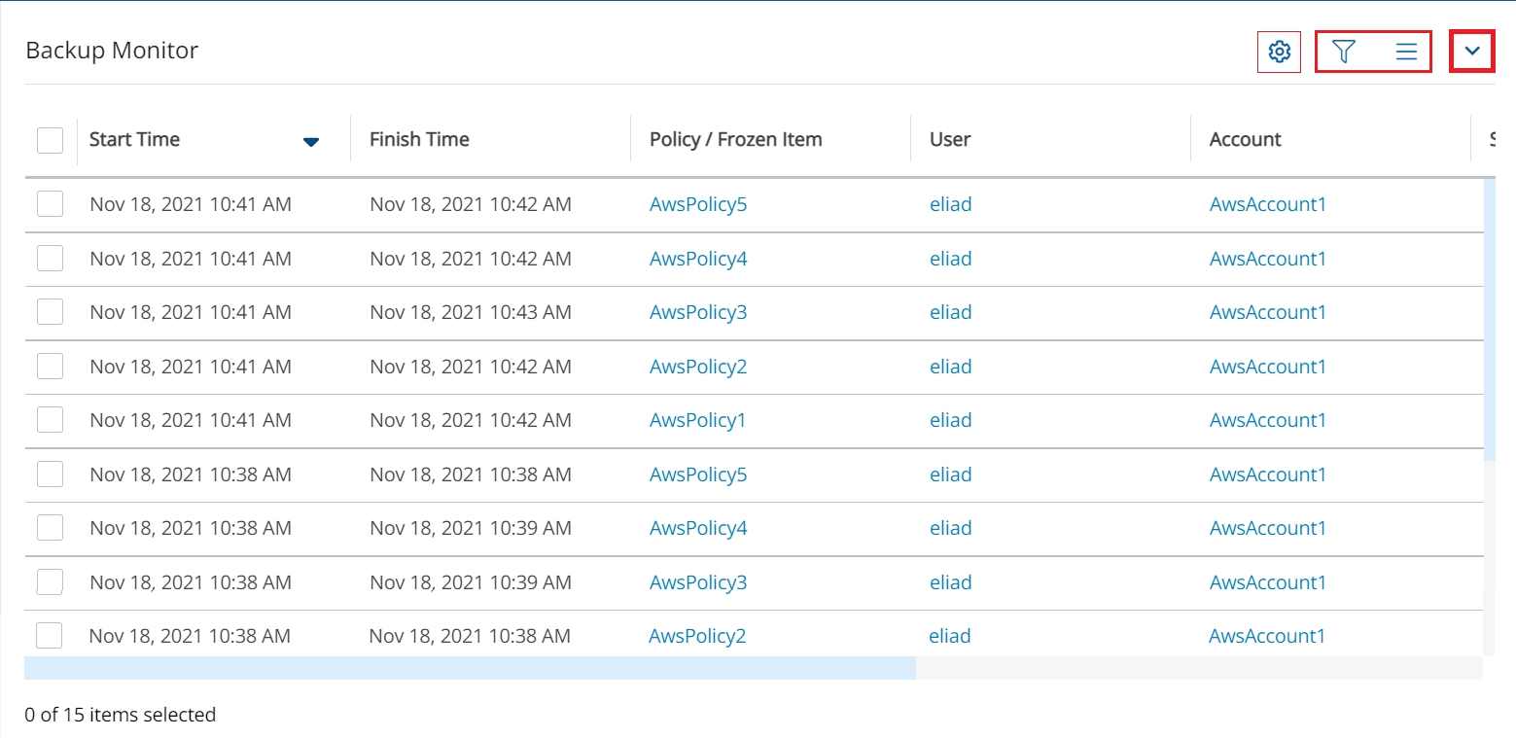The height and width of the screenshot is (738, 1516).
Task: Click the funnel filter icon
Action: [1343, 52]
